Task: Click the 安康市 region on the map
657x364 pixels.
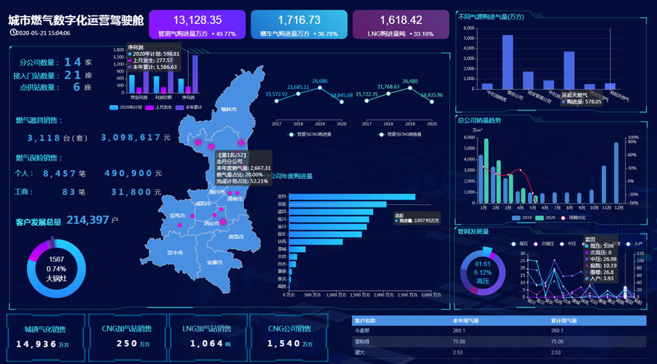Action: point(214,262)
